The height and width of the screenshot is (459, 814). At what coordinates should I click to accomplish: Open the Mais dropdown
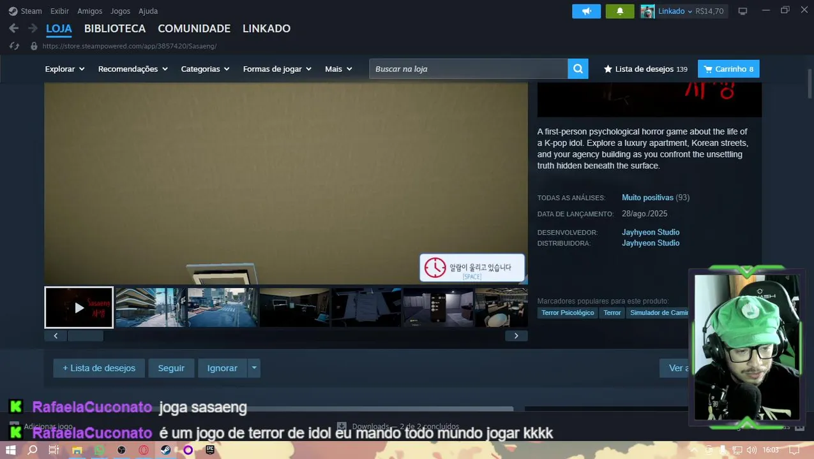pyautogui.click(x=338, y=69)
